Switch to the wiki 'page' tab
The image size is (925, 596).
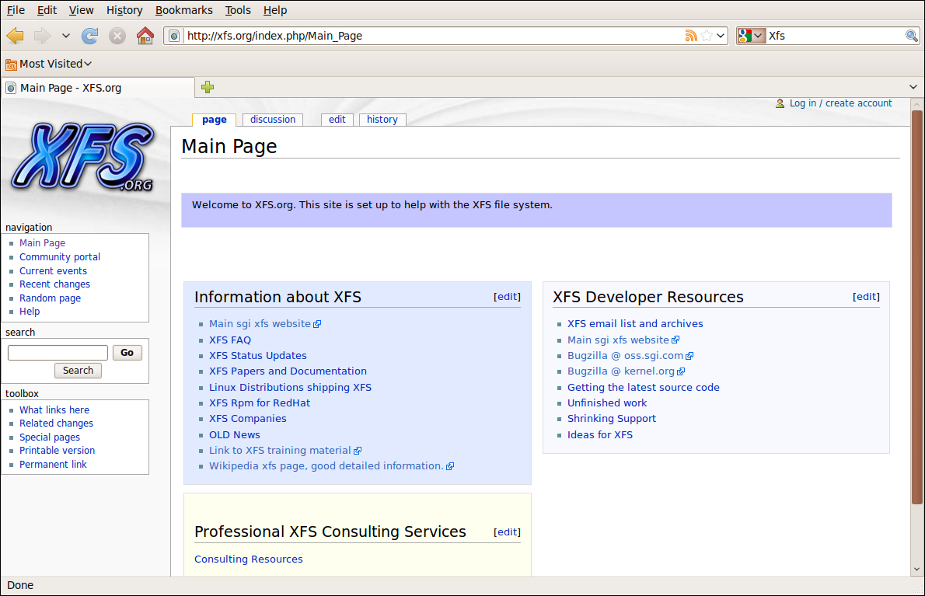click(214, 120)
